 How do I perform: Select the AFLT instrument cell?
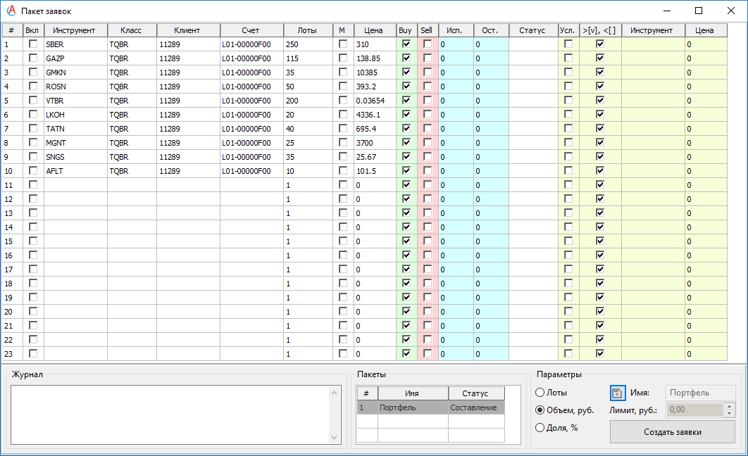[75, 170]
